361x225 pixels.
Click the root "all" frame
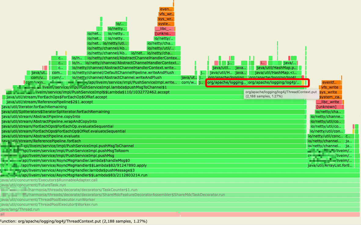pos(180,215)
